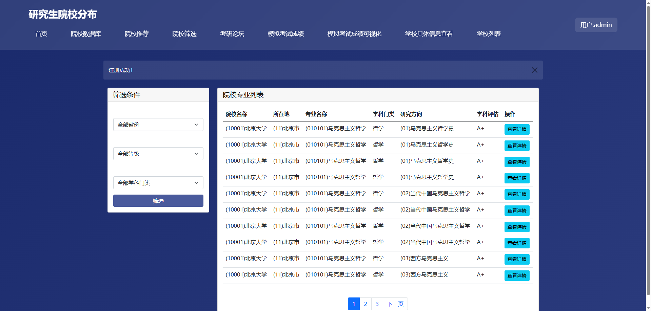Click 查看详情 in first 西方马克思主义 row

point(517,259)
